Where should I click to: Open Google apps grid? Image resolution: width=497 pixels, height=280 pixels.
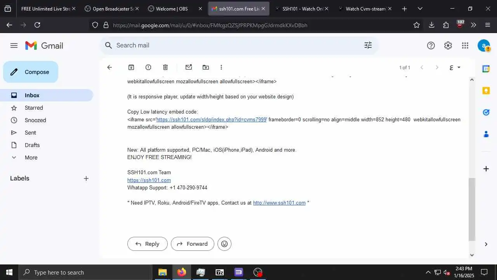click(465, 45)
